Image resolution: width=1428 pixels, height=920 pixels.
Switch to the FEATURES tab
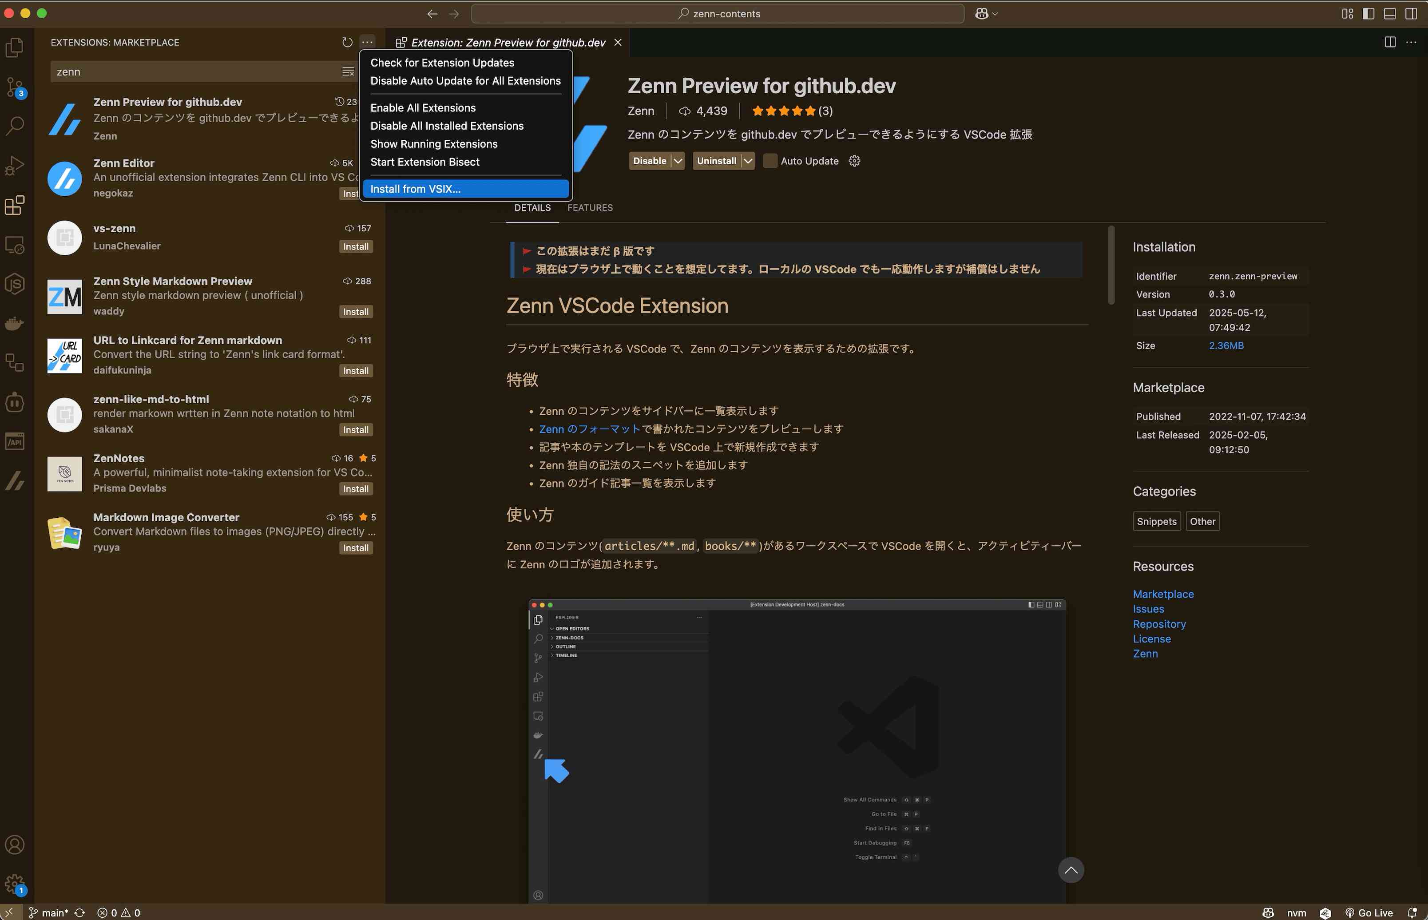(590, 207)
